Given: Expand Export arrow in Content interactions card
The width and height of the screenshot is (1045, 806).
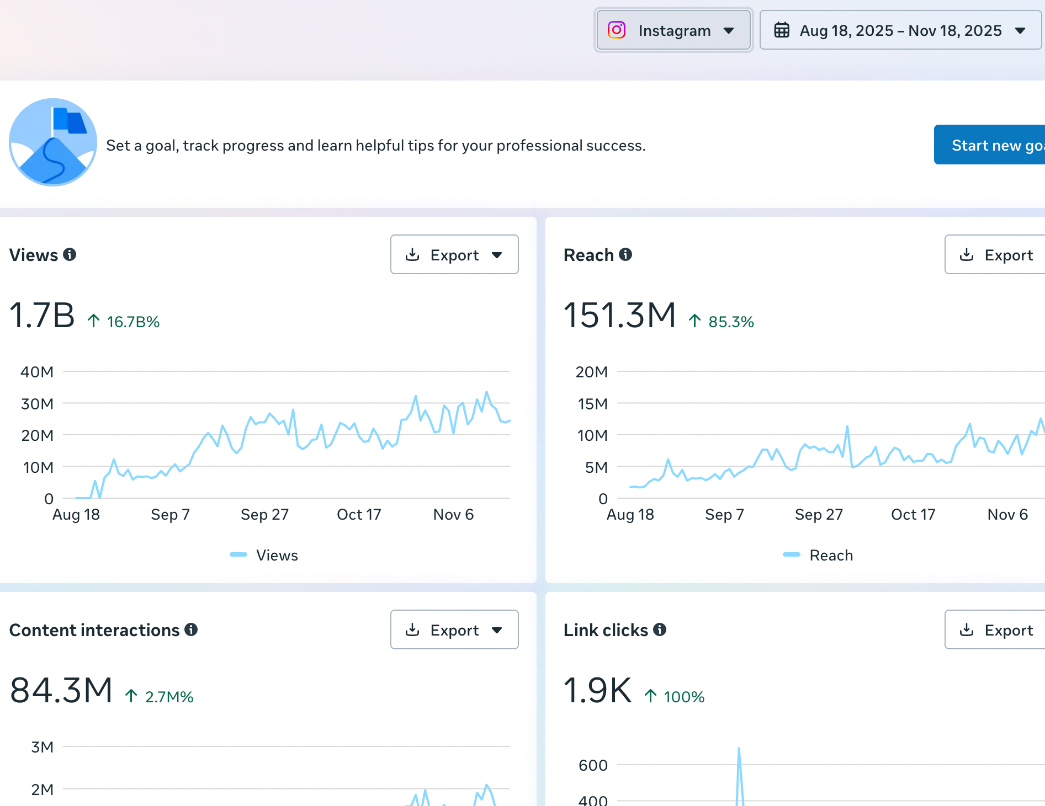Looking at the screenshot, I should coord(497,630).
